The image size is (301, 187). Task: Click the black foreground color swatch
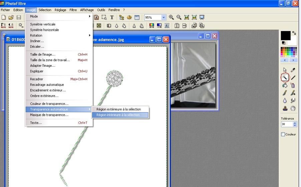(x=286, y=35)
